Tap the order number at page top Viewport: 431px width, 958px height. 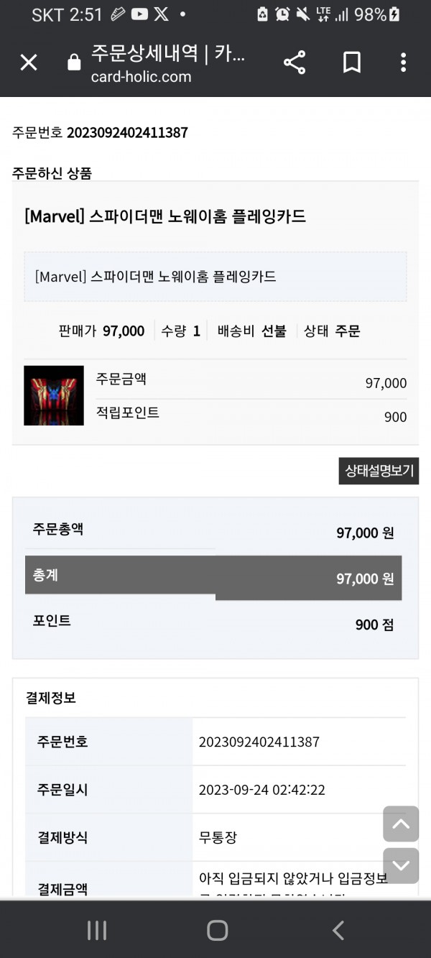click(x=127, y=132)
